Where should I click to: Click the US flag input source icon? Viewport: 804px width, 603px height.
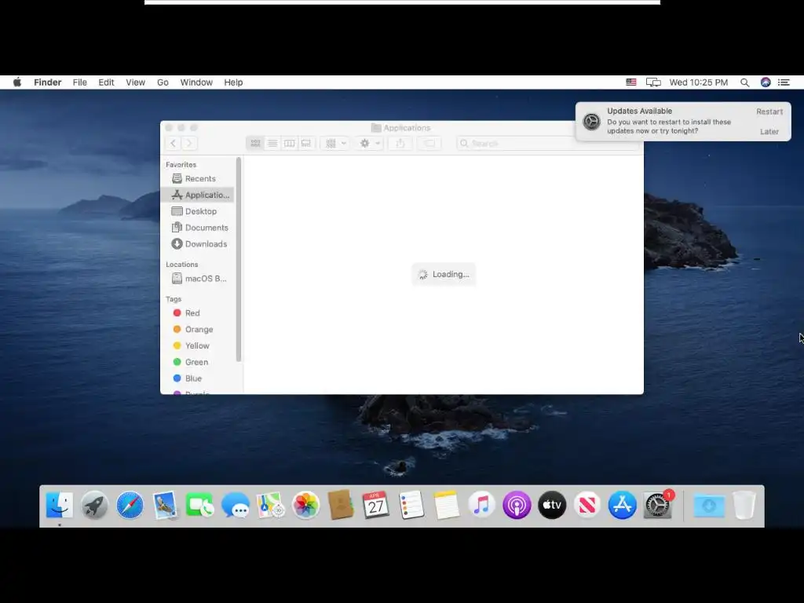(x=631, y=82)
